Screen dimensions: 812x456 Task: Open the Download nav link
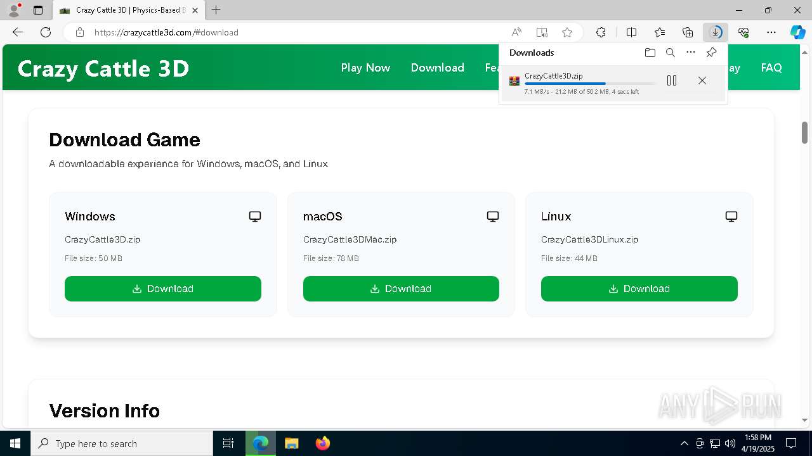[437, 68]
